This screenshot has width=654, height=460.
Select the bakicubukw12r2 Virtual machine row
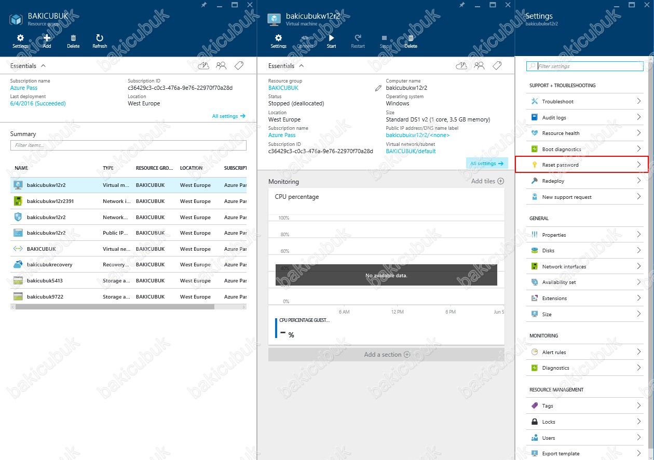click(x=128, y=185)
